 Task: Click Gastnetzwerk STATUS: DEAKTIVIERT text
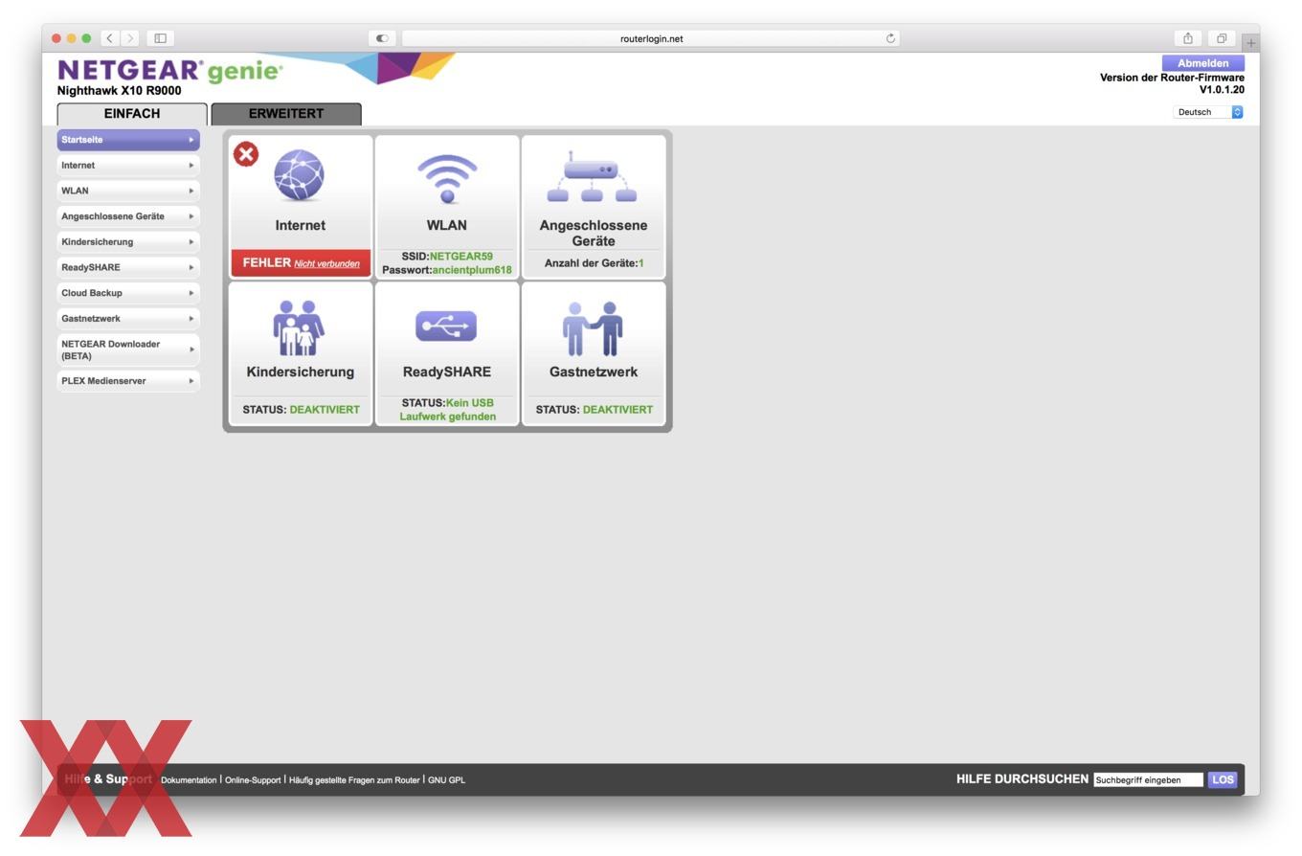click(594, 410)
